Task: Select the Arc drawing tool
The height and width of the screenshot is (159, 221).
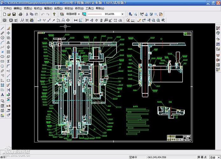Action: pos(3,42)
